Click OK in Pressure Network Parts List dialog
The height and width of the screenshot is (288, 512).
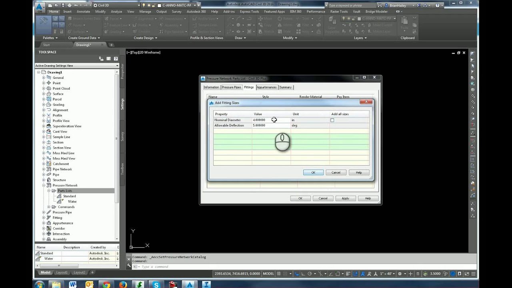300,198
